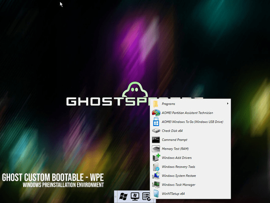270x203 pixels.
Task: Click the AOMEI Partition Assistant icon
Action: [156, 113]
